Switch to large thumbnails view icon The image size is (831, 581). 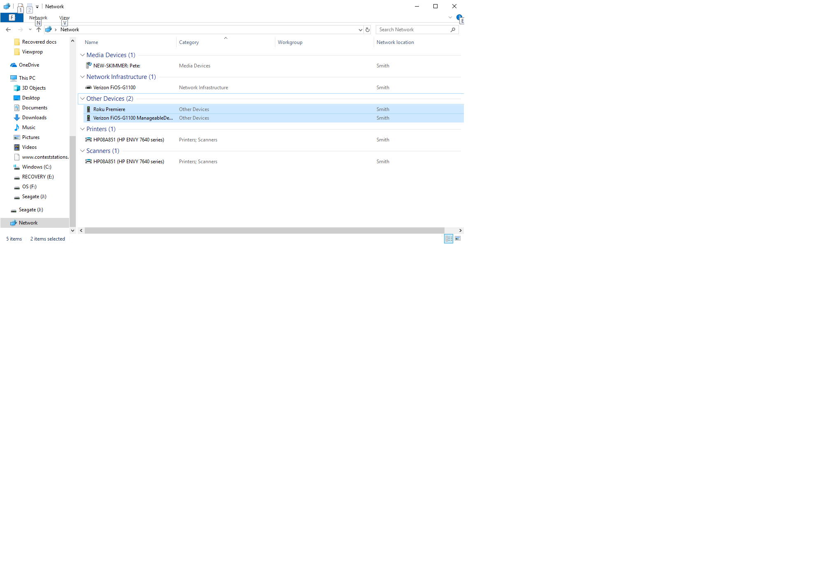[x=458, y=238]
